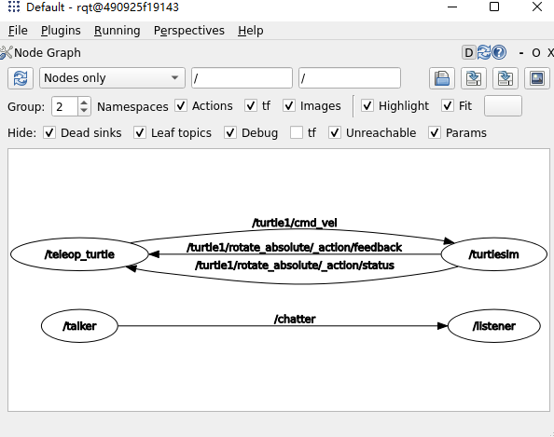Uncheck the Dead sinks checkbox
Viewport: 554px width, 437px height.
click(49, 132)
